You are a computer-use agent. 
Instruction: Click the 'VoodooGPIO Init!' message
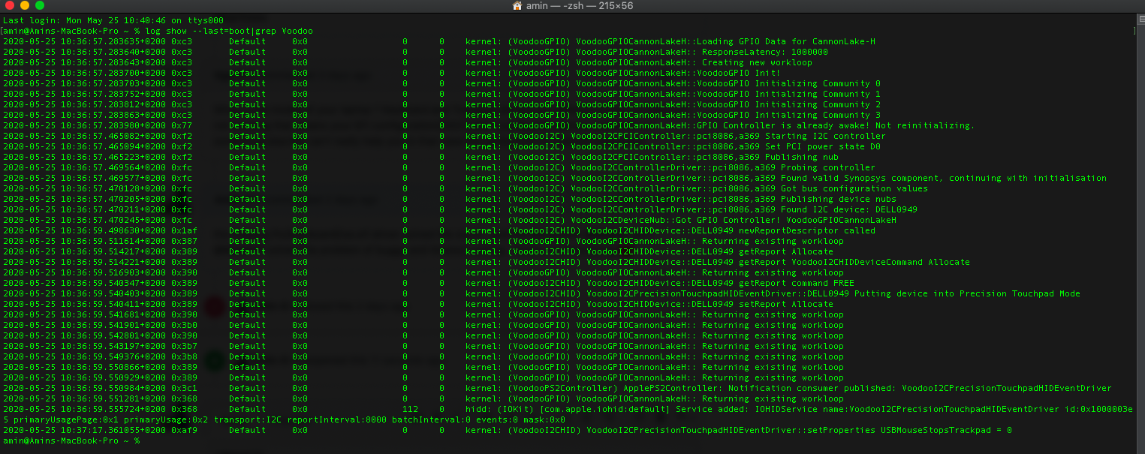point(739,73)
